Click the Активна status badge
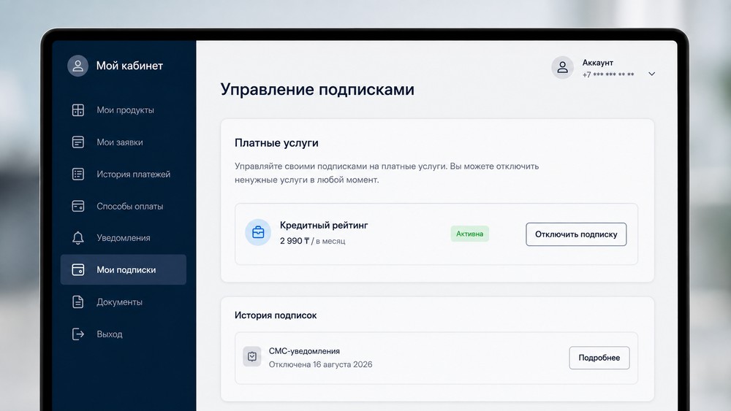The height and width of the screenshot is (411, 731). [x=469, y=234]
